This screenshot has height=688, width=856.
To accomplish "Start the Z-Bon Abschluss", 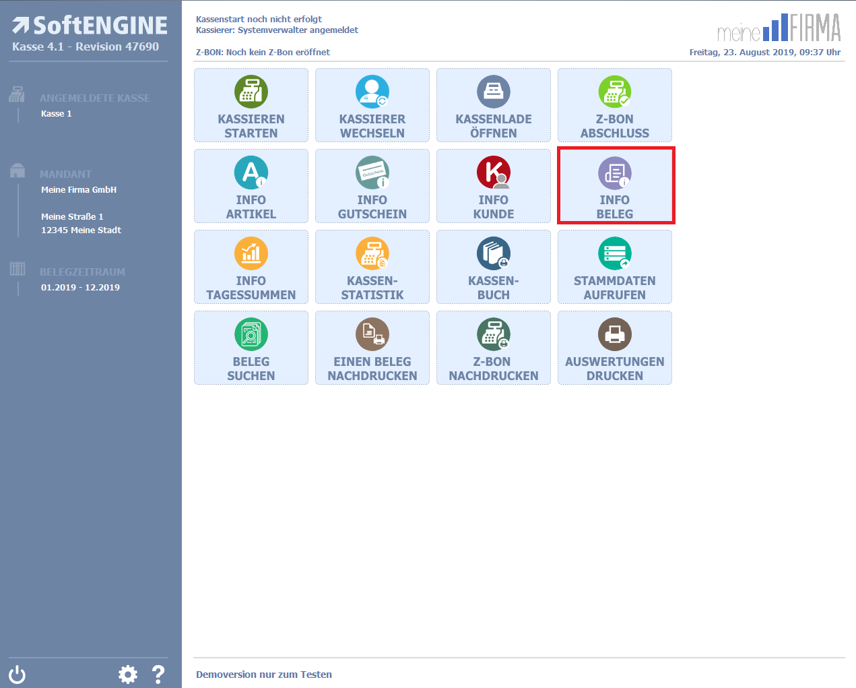I will click(x=614, y=105).
